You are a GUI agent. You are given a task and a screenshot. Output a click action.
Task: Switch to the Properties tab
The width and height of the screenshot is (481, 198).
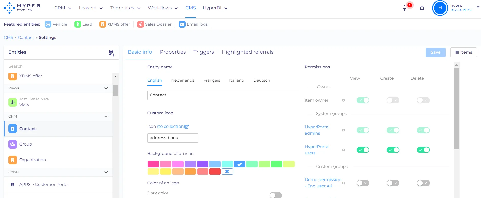173,52
